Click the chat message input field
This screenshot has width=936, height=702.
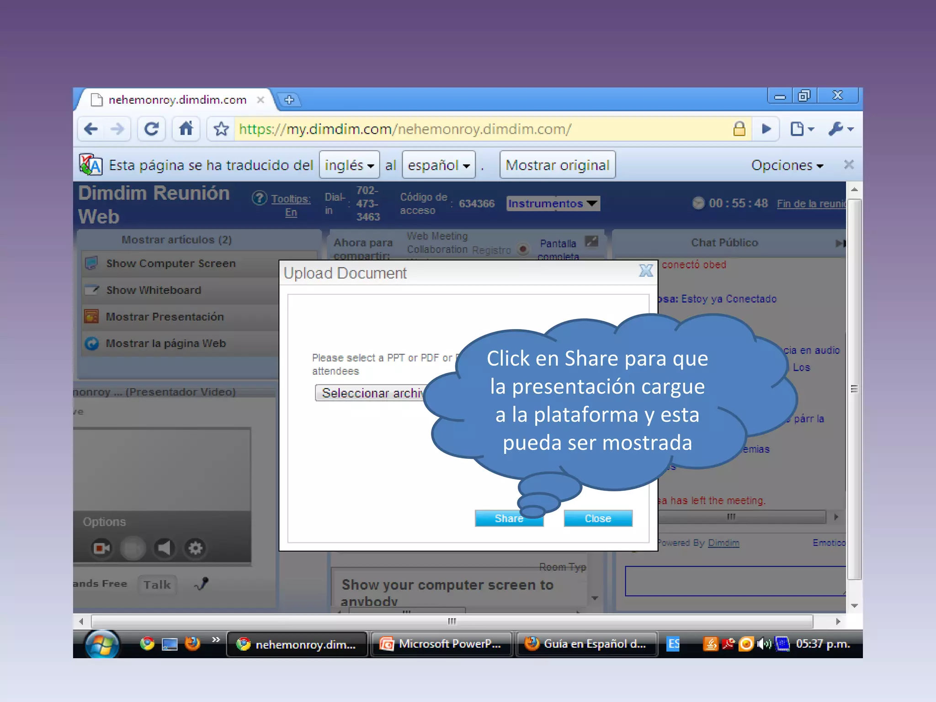[735, 581]
